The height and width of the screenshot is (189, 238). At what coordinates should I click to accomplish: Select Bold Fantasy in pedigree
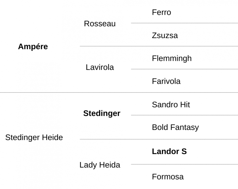pyautogui.click(x=175, y=127)
